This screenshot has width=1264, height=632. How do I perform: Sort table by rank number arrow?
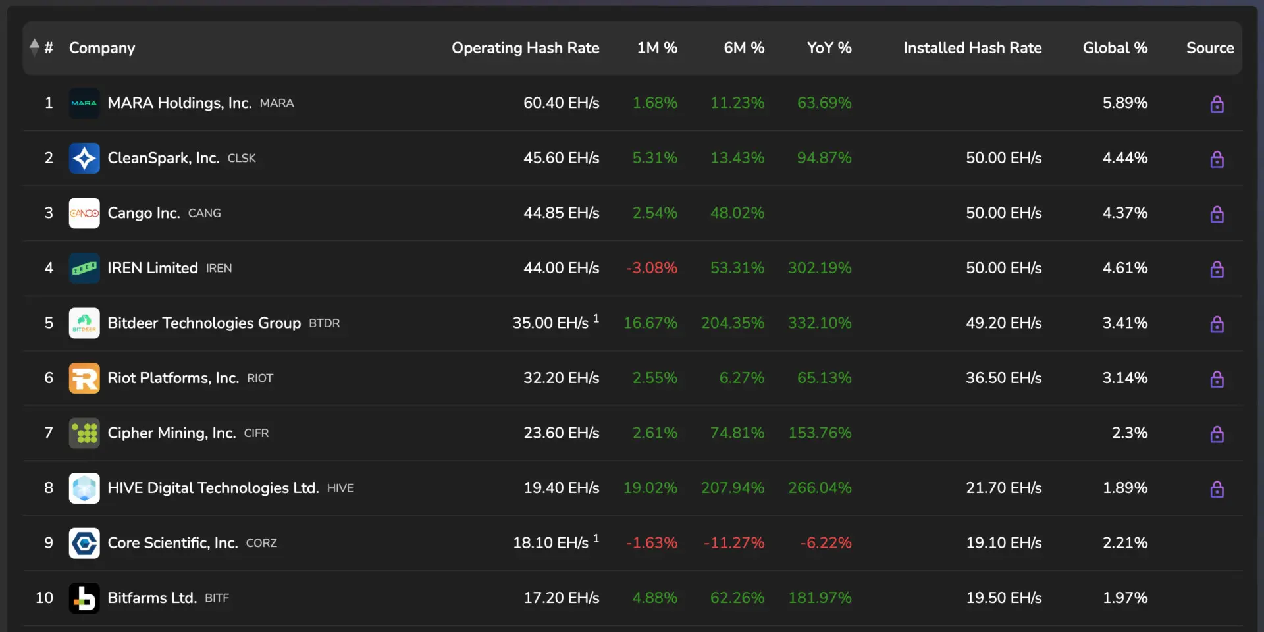pos(35,47)
